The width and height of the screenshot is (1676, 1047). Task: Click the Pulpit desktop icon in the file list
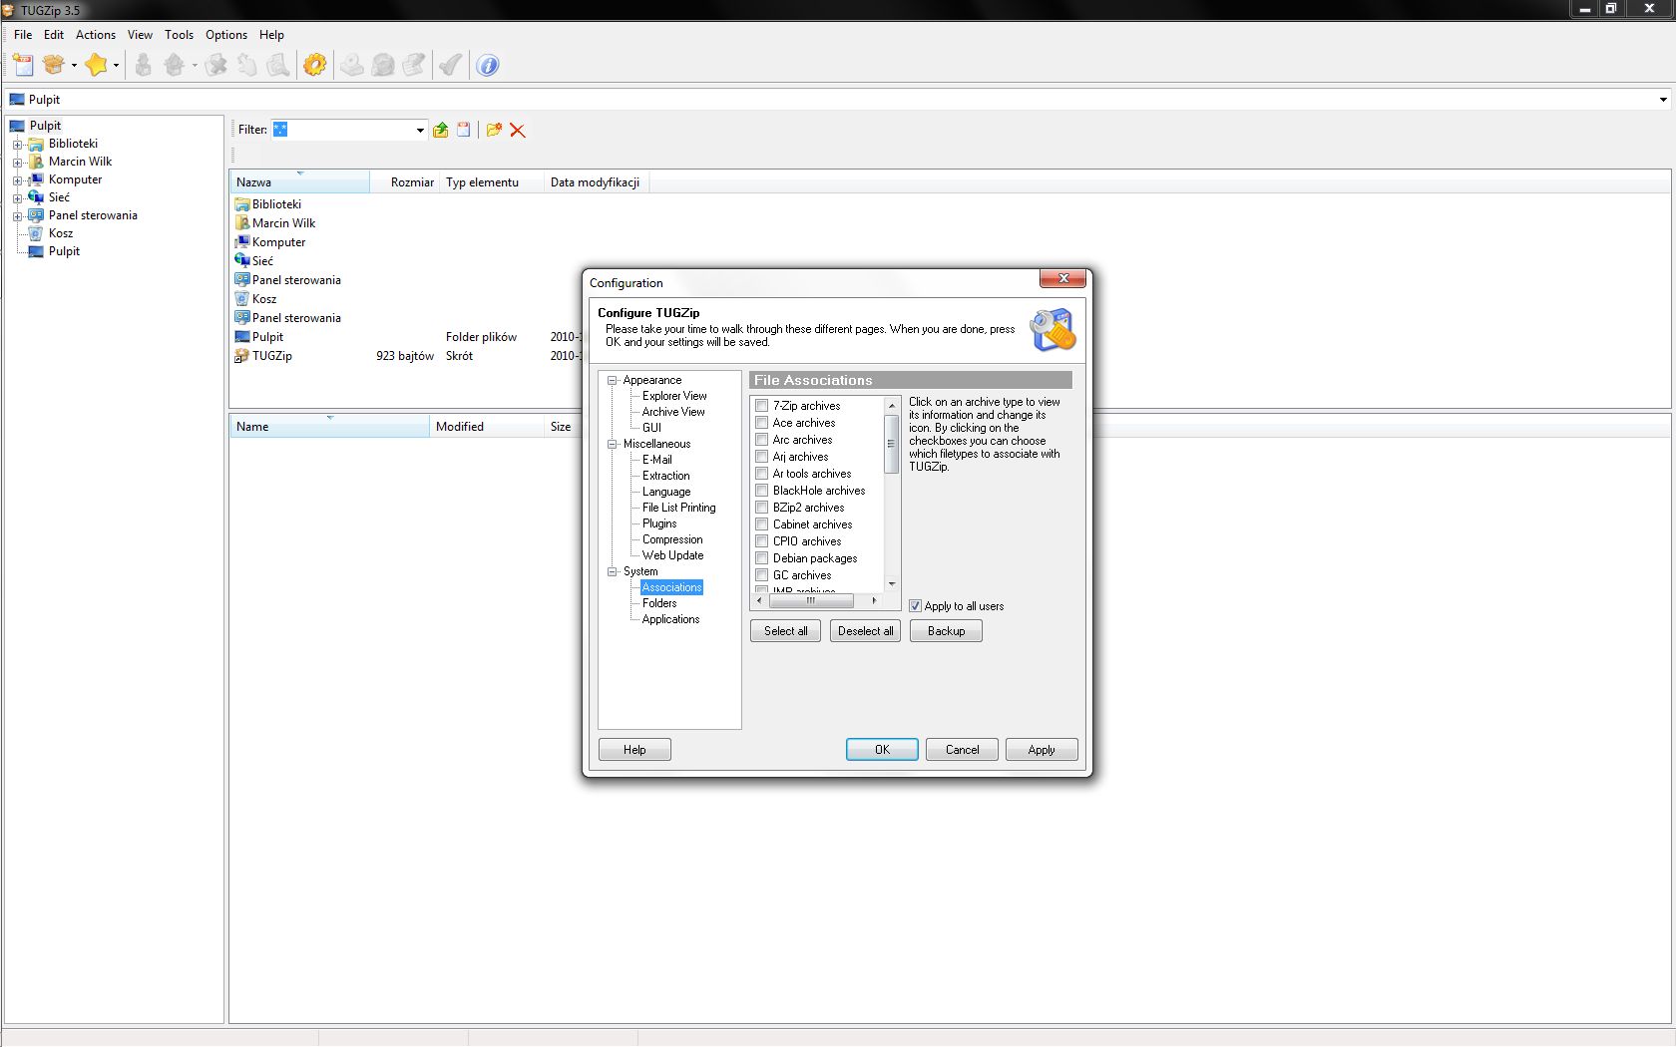point(242,337)
